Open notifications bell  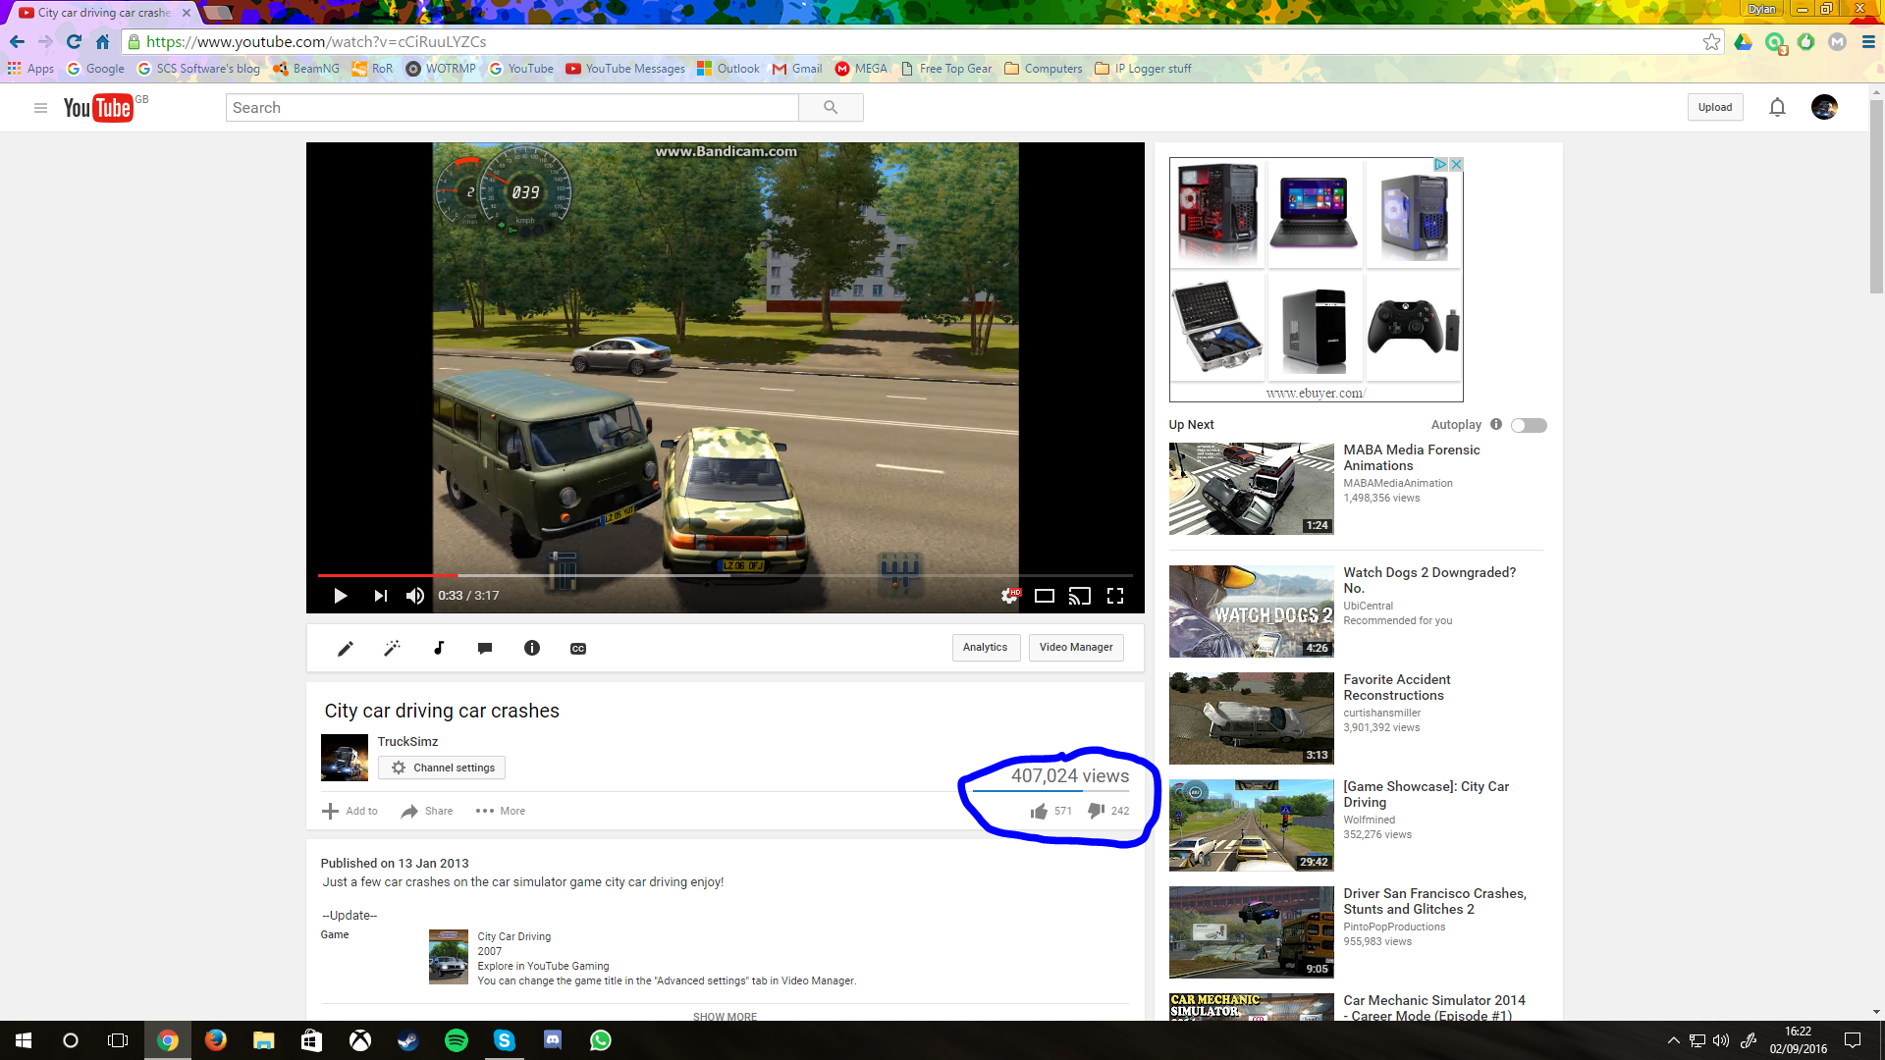(1777, 108)
